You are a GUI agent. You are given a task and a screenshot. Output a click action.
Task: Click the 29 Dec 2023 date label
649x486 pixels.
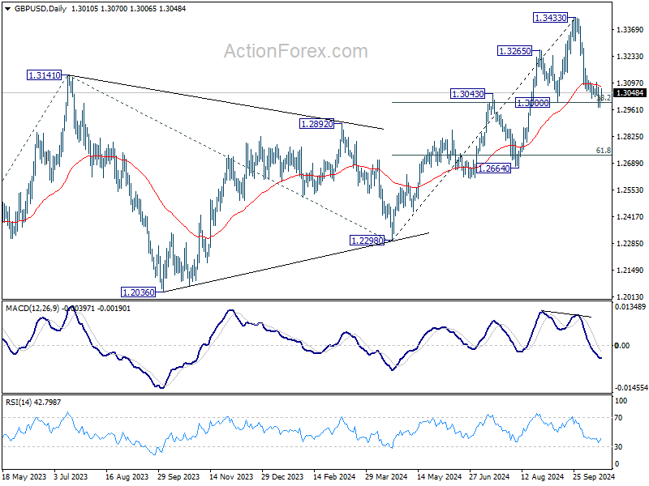pyautogui.click(x=282, y=476)
